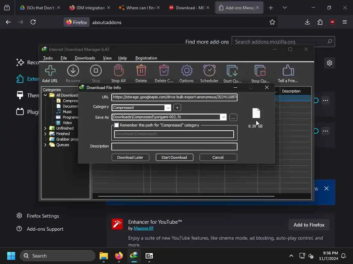
Task: Toggle first extension switch behind IDM window
Action: point(316,100)
